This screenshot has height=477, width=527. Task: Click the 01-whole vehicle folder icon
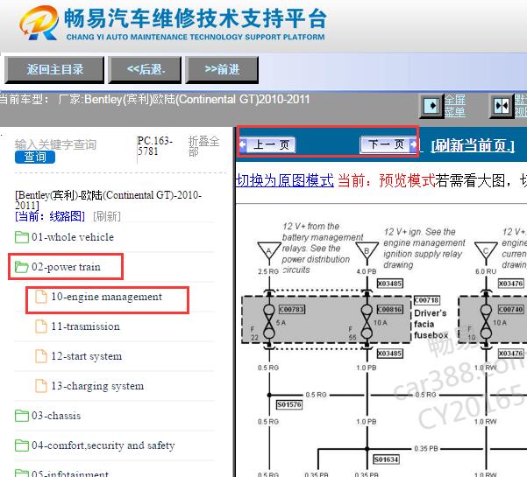tap(22, 237)
